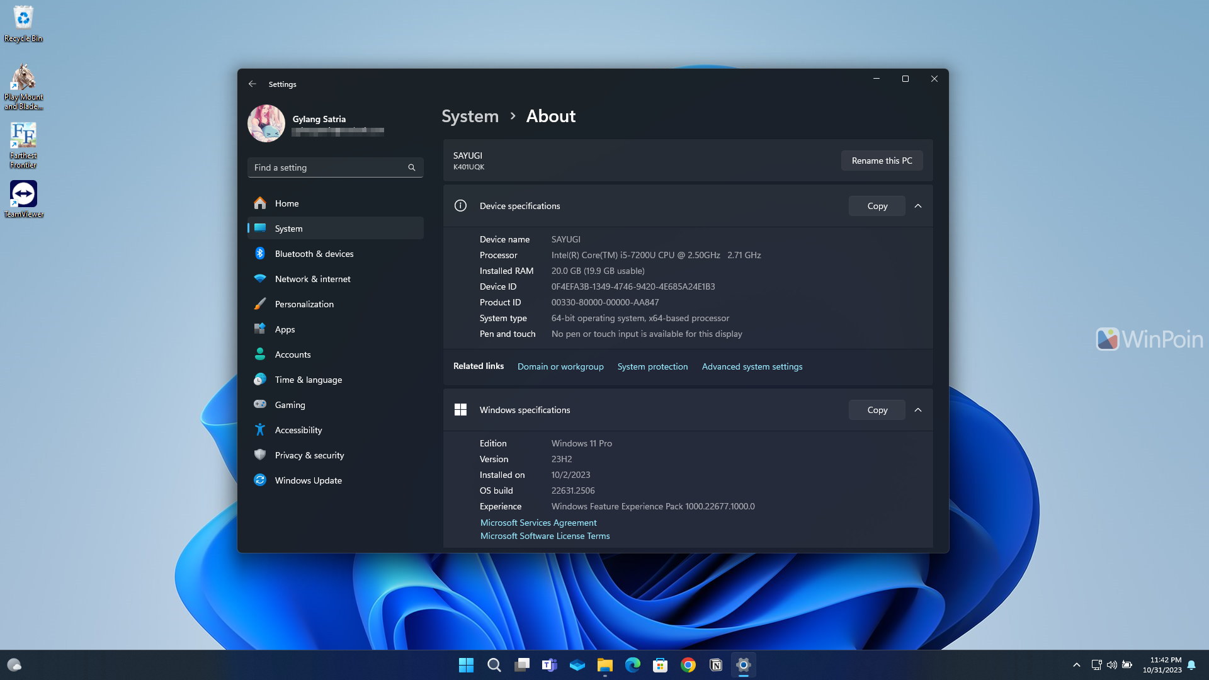Screen dimensions: 1209x680
Task: Show hidden icons in system tray
Action: pyautogui.click(x=1076, y=665)
